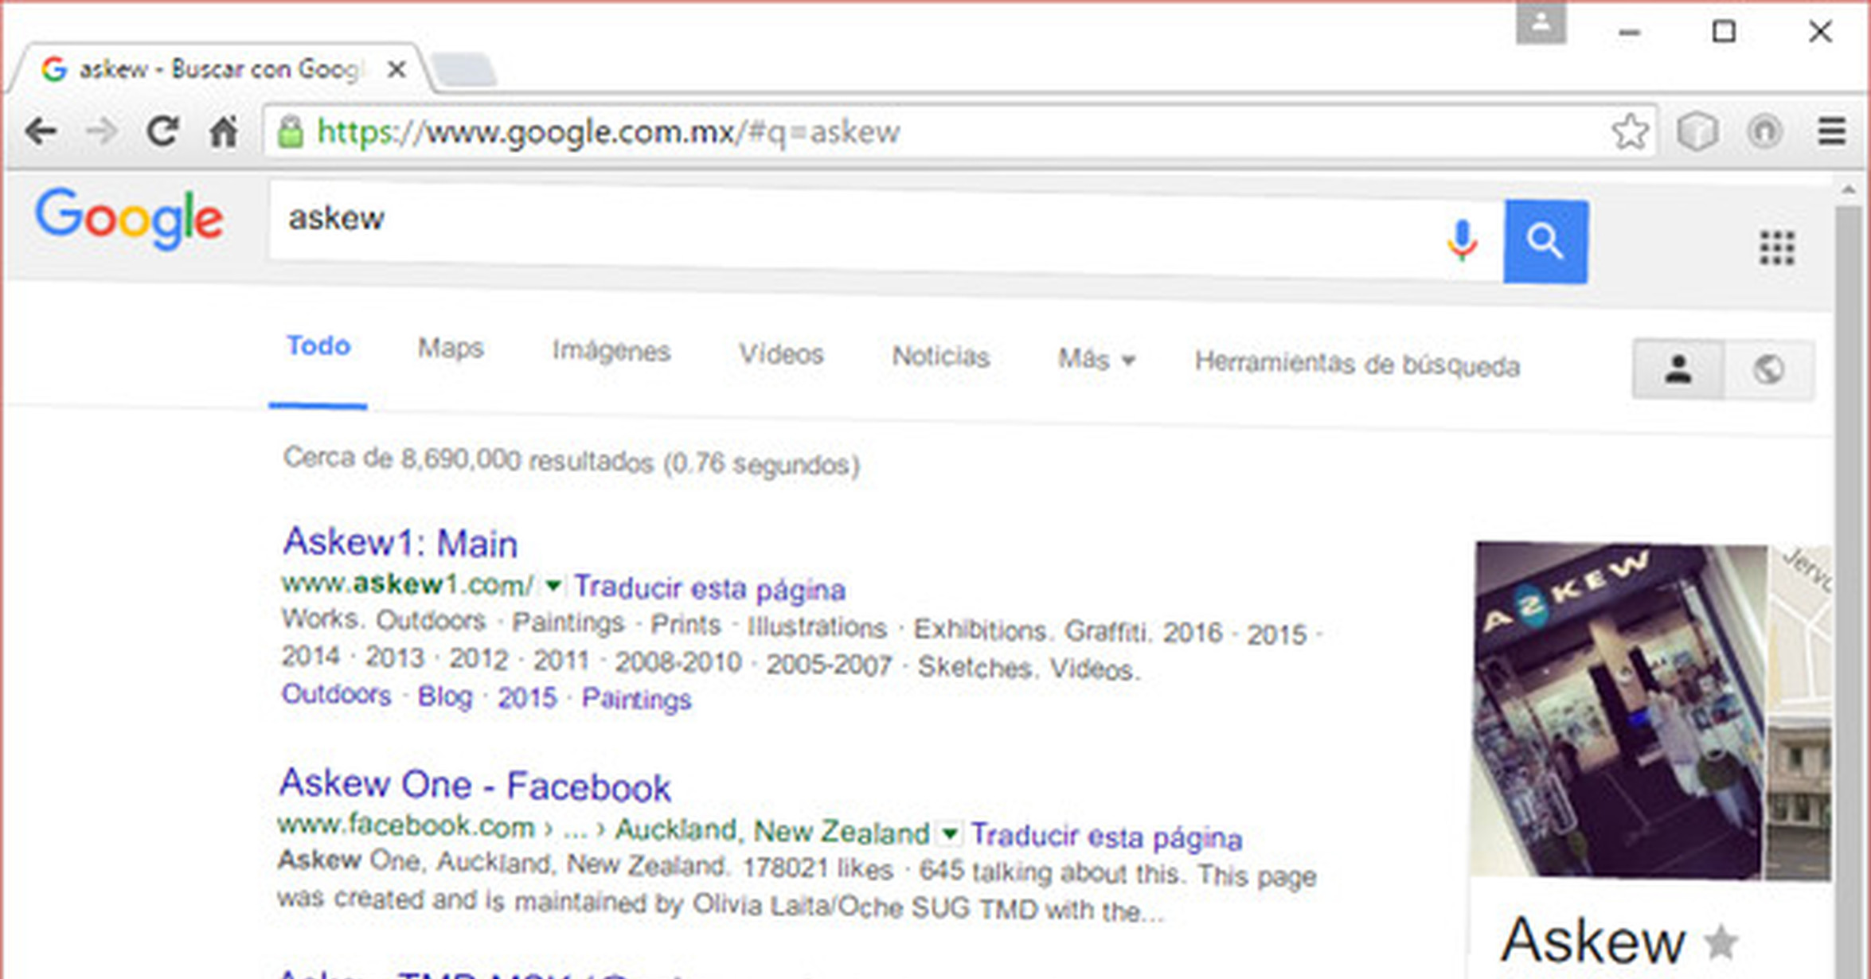Click the www.askew1.com/ green URL

tap(408, 584)
